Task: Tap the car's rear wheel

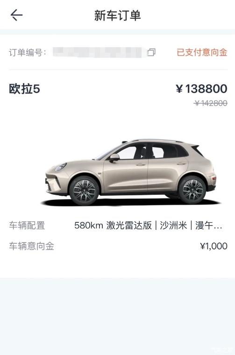Action: 192,190
